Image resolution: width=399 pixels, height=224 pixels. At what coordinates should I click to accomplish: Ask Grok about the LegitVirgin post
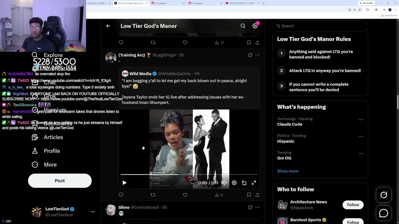coord(250,55)
